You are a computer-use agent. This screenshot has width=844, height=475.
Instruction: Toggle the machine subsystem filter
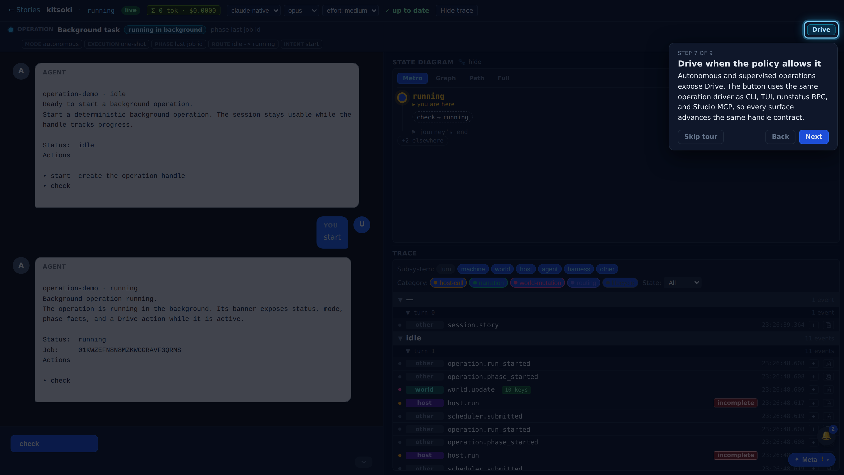click(473, 269)
